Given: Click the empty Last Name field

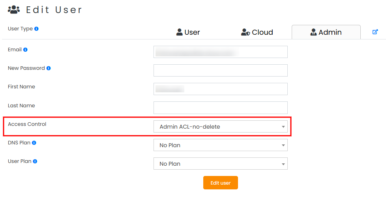Looking at the screenshot, I should pyautogui.click(x=220, y=108).
